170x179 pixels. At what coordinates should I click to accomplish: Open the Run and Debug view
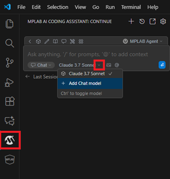point(9,83)
